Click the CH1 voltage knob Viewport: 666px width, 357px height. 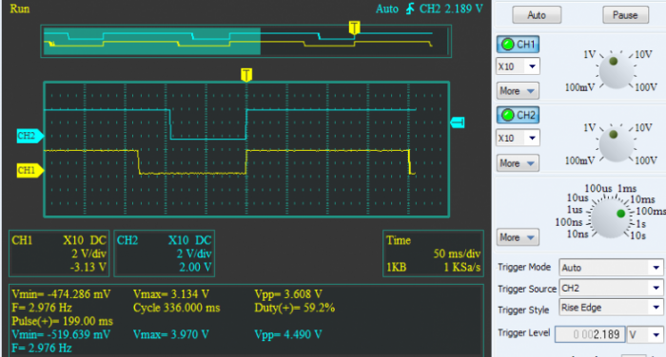click(616, 71)
